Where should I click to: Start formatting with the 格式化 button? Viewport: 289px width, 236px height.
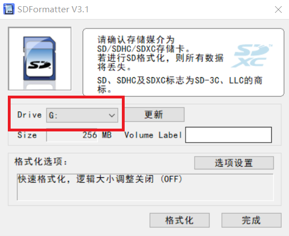point(179,220)
